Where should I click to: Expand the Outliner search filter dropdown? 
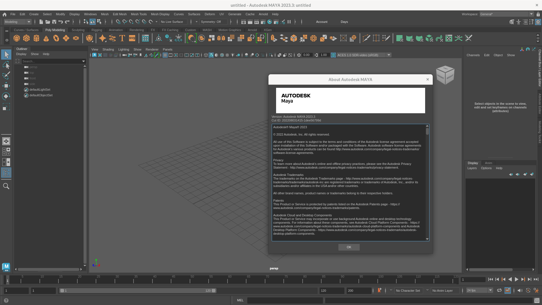84,61
